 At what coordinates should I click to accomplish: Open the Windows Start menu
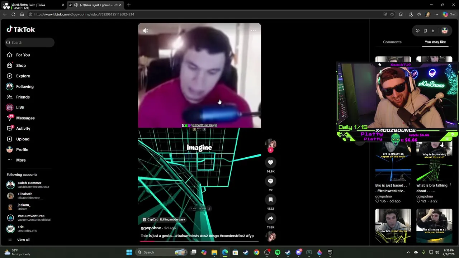pos(129,252)
